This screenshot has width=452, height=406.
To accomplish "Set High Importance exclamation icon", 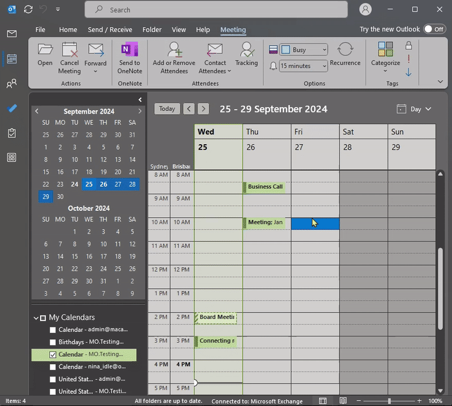I will pos(408,59).
